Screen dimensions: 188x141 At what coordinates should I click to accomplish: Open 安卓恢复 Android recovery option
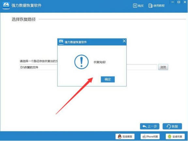click(x=175, y=136)
